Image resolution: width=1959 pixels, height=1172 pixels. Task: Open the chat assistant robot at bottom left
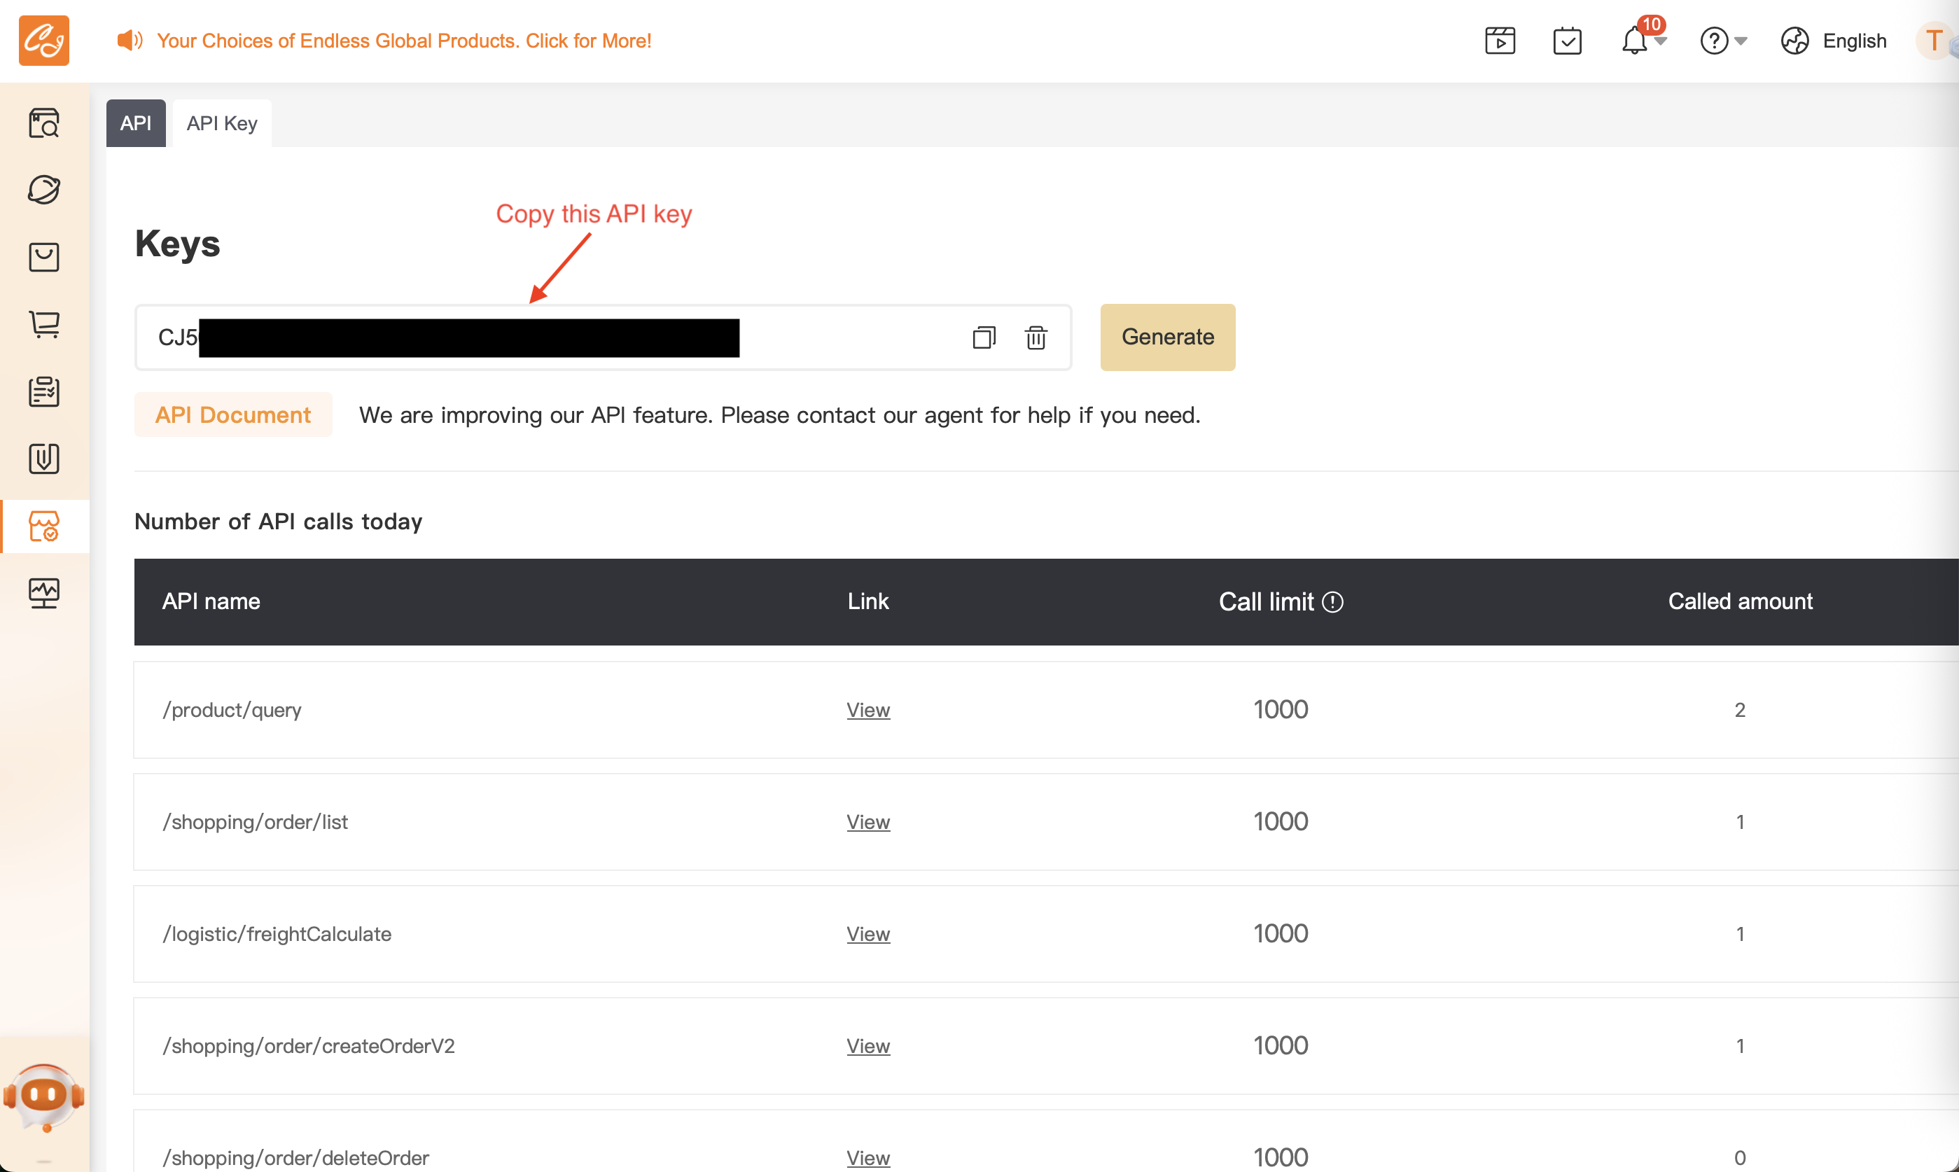[x=43, y=1096]
